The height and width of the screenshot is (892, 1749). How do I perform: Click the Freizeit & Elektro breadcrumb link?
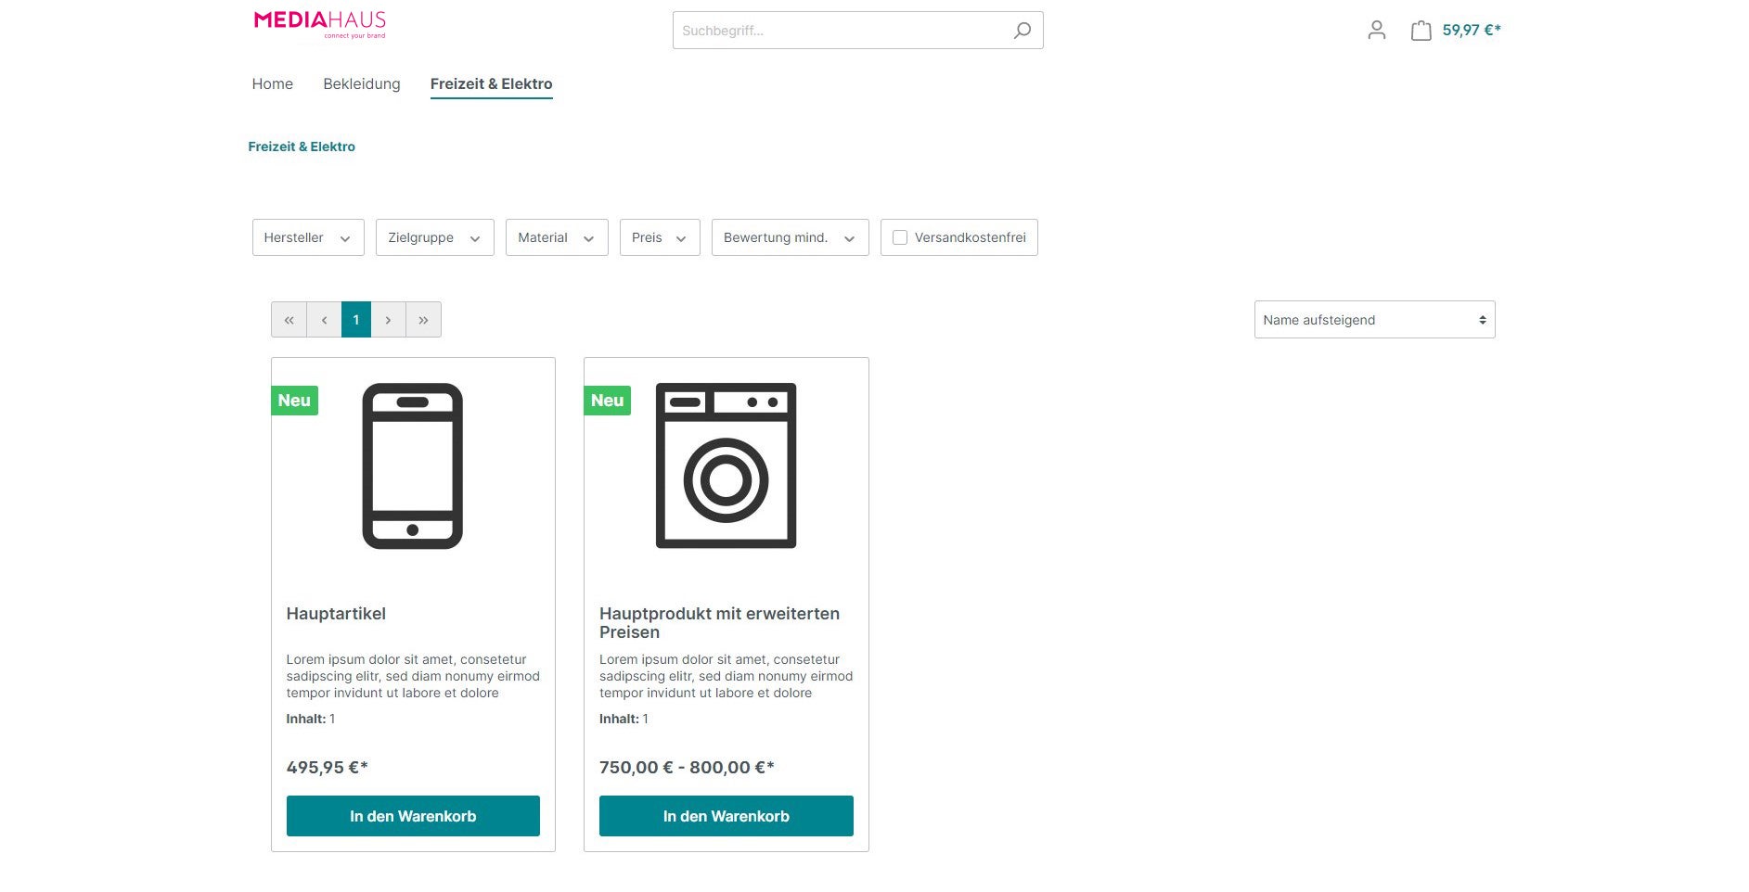[x=302, y=147]
